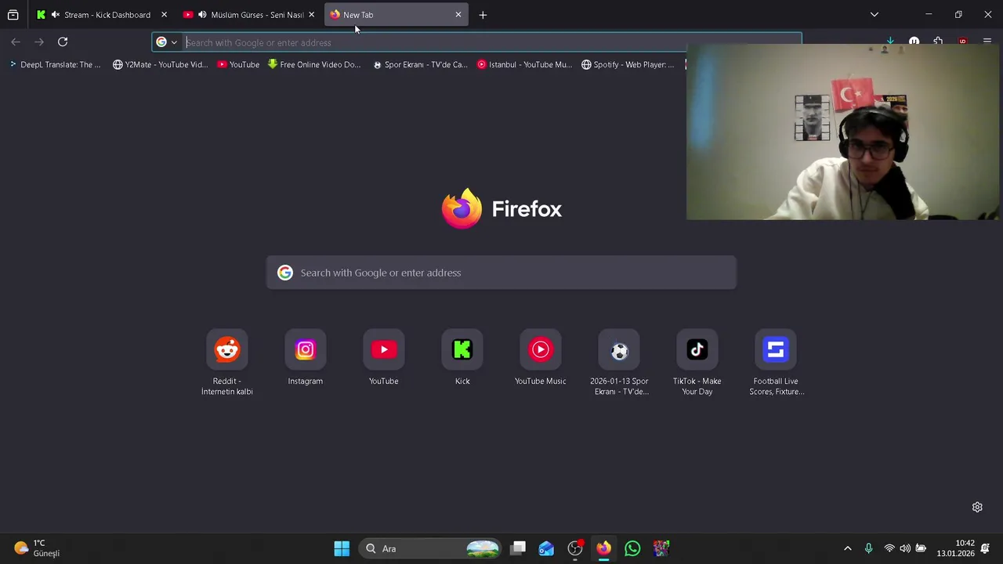Expand the search engine selector dropdown
This screenshot has width=1003, height=564.
167,42
